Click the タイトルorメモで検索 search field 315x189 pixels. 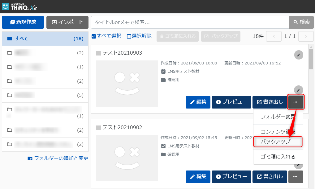[x=190, y=22]
